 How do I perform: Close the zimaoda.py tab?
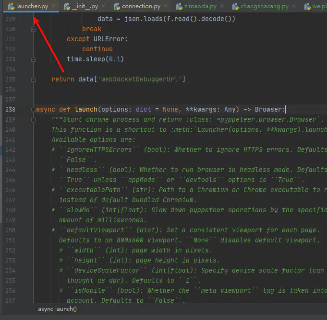222,6
